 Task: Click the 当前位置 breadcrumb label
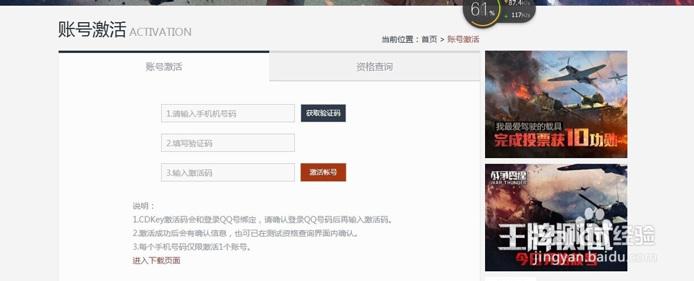[400, 40]
